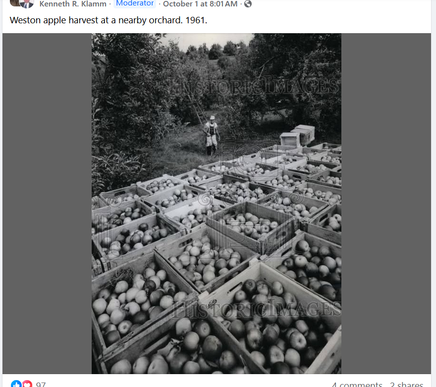
Task: Open the October 1 post timestamp
Action: [x=200, y=4]
